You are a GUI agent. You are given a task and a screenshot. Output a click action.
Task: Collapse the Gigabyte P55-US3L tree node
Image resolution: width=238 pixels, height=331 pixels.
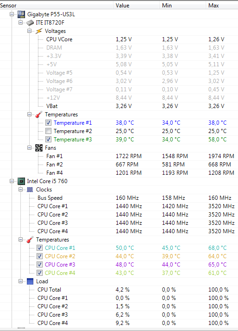tap(12, 14)
